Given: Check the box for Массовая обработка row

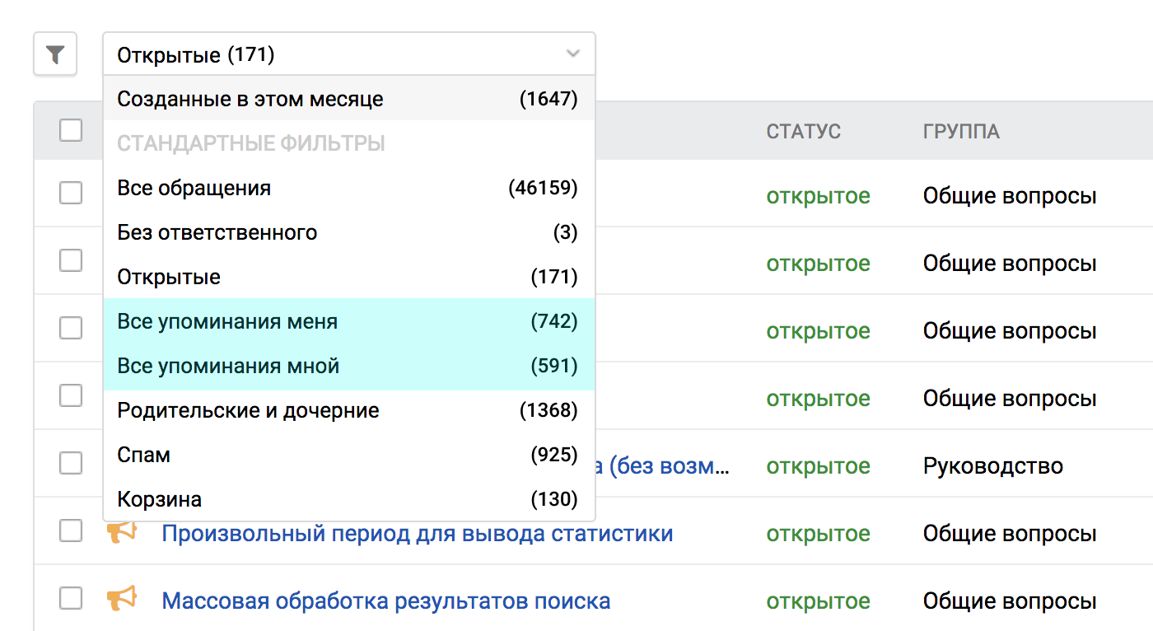Looking at the screenshot, I should (x=71, y=599).
